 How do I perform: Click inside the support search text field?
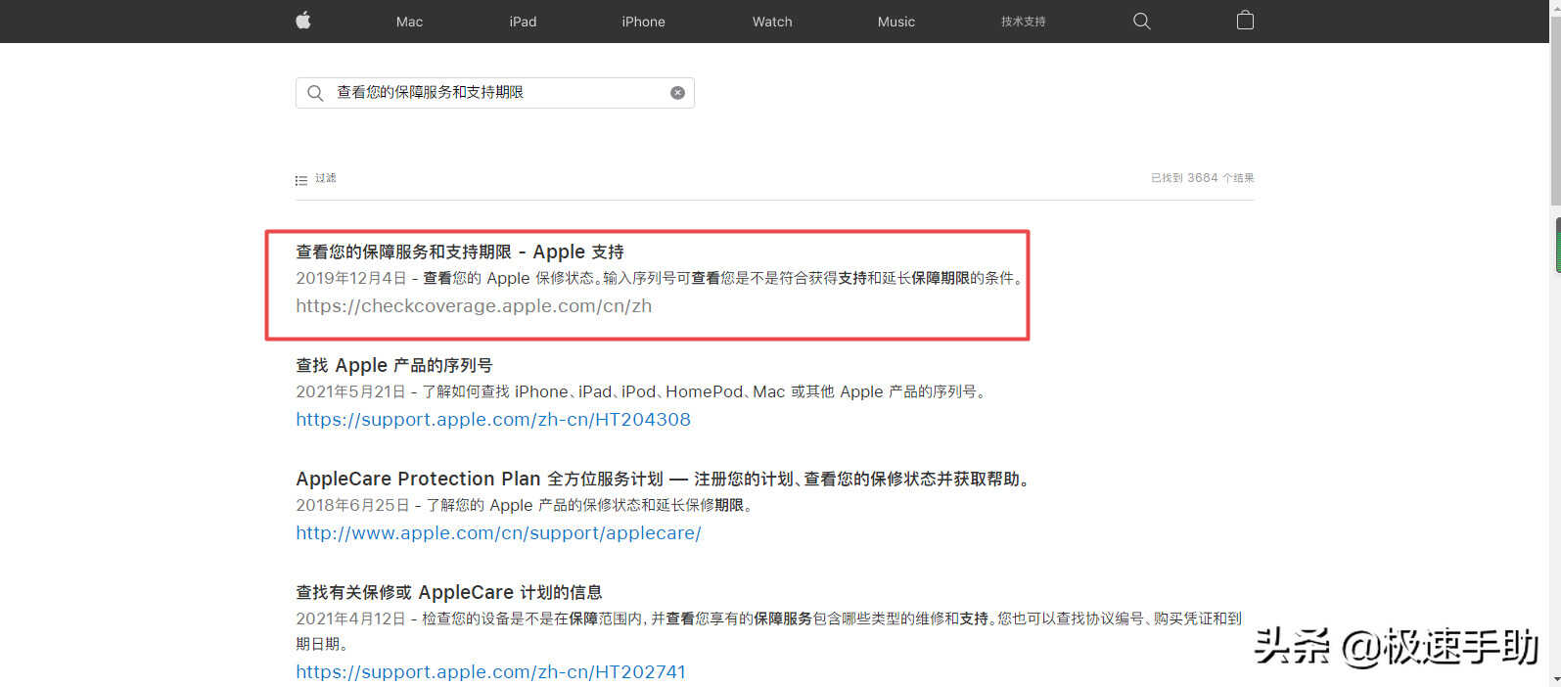pyautogui.click(x=494, y=93)
